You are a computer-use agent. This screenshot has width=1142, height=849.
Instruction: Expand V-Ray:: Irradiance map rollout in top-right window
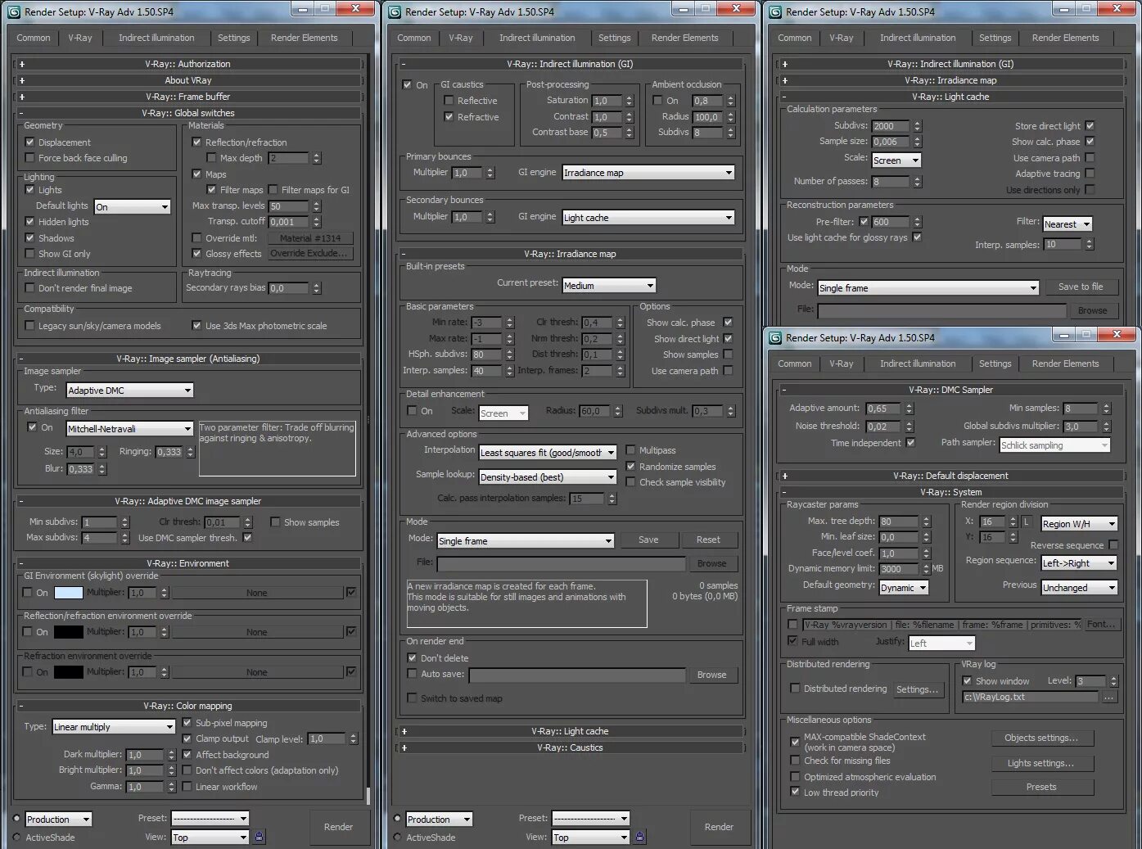950,80
